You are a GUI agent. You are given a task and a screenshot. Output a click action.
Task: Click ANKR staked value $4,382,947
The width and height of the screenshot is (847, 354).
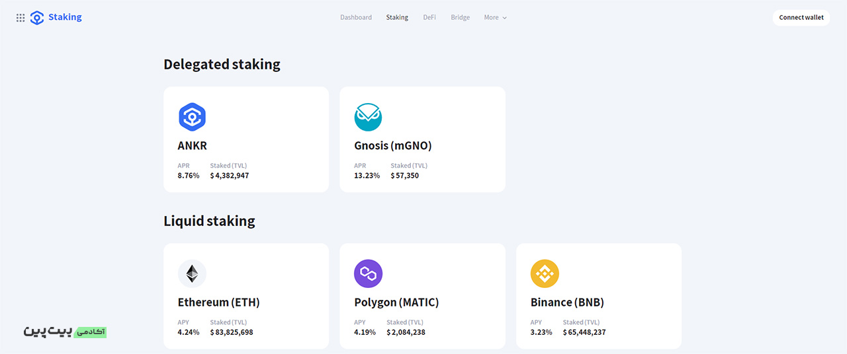(230, 176)
